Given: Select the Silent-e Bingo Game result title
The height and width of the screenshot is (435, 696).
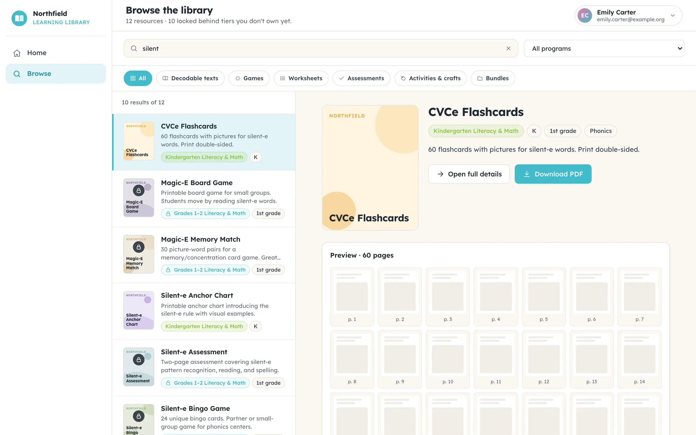Looking at the screenshot, I should click(195, 408).
